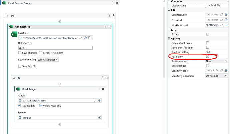The image size is (230, 134).
Task: Toggle Create if not exists in activity
Action: [40, 53]
